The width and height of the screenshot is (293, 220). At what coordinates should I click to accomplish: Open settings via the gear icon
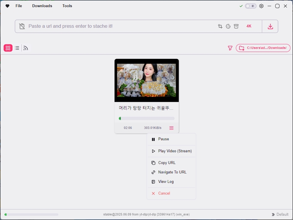261,6
